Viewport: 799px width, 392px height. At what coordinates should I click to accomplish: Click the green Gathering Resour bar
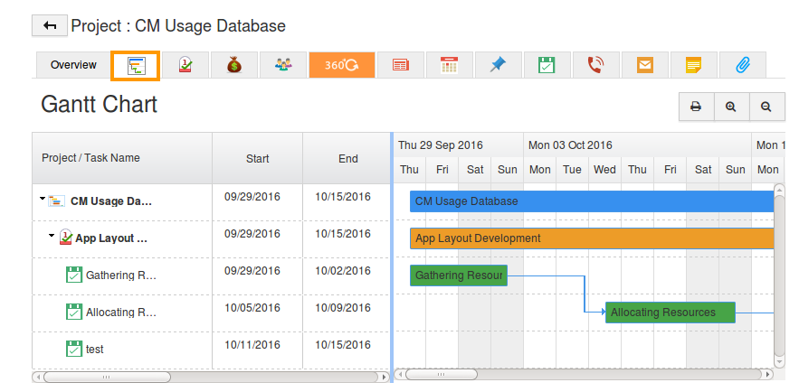[459, 275]
